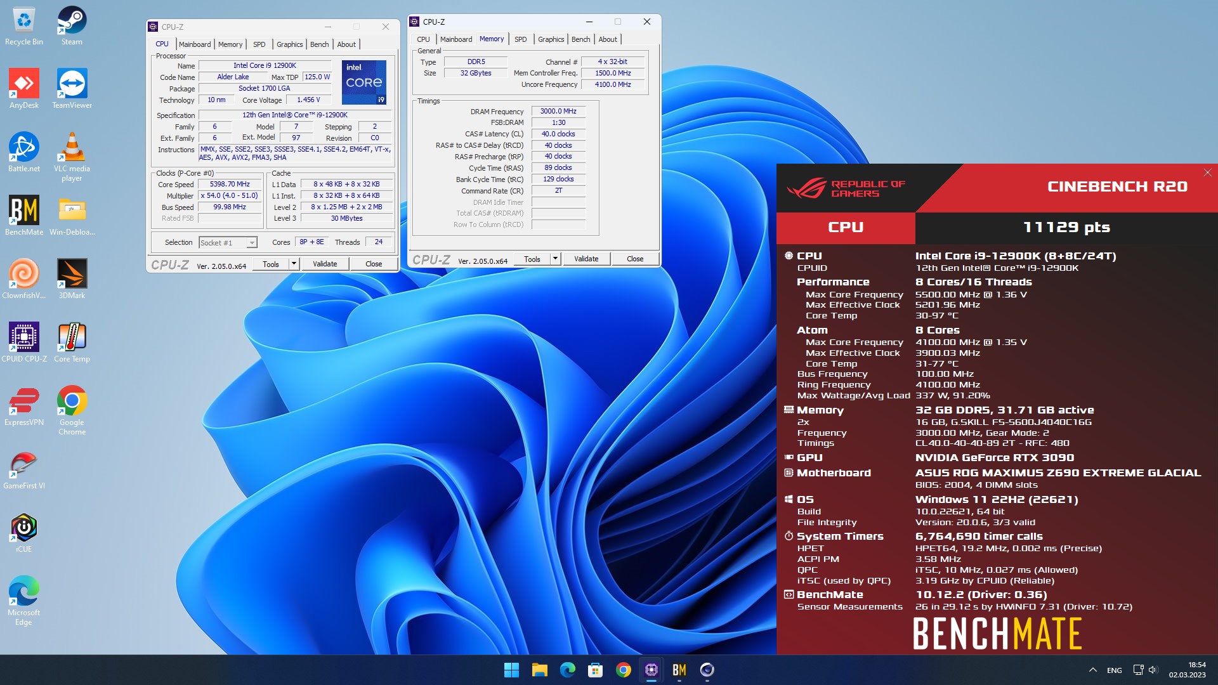Viewport: 1218px width, 685px height.
Task: Expand Tools dropdown arrow in left CPU-Z
Action: click(x=294, y=264)
